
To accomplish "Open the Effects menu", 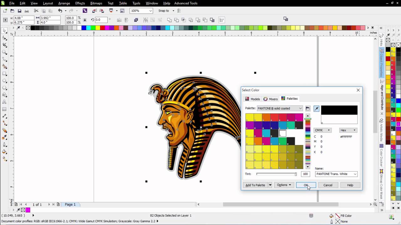I will point(80,3).
